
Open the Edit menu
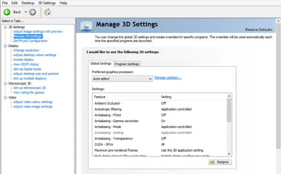pos(15,3)
